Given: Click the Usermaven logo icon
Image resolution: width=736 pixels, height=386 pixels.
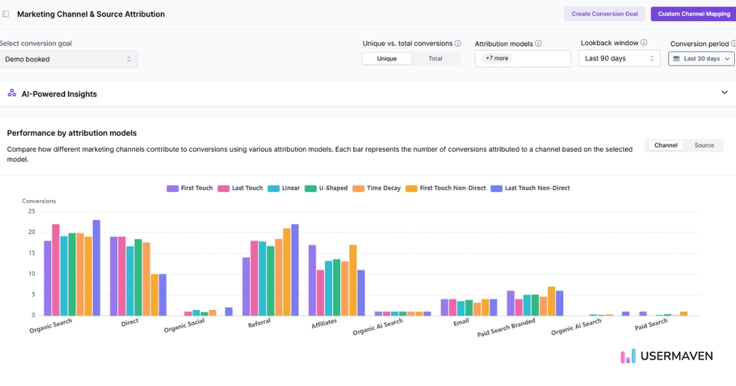Looking at the screenshot, I should click(628, 356).
